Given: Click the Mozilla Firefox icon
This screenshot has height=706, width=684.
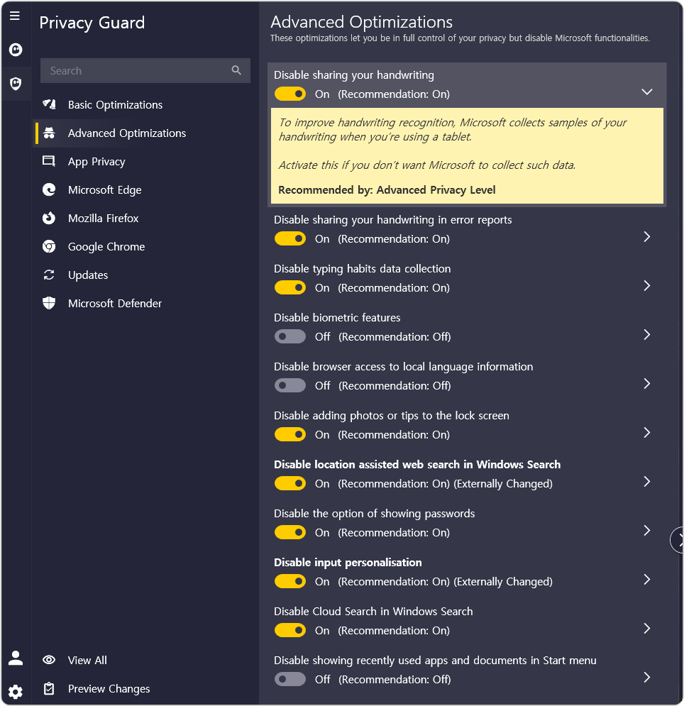Looking at the screenshot, I should pos(49,218).
